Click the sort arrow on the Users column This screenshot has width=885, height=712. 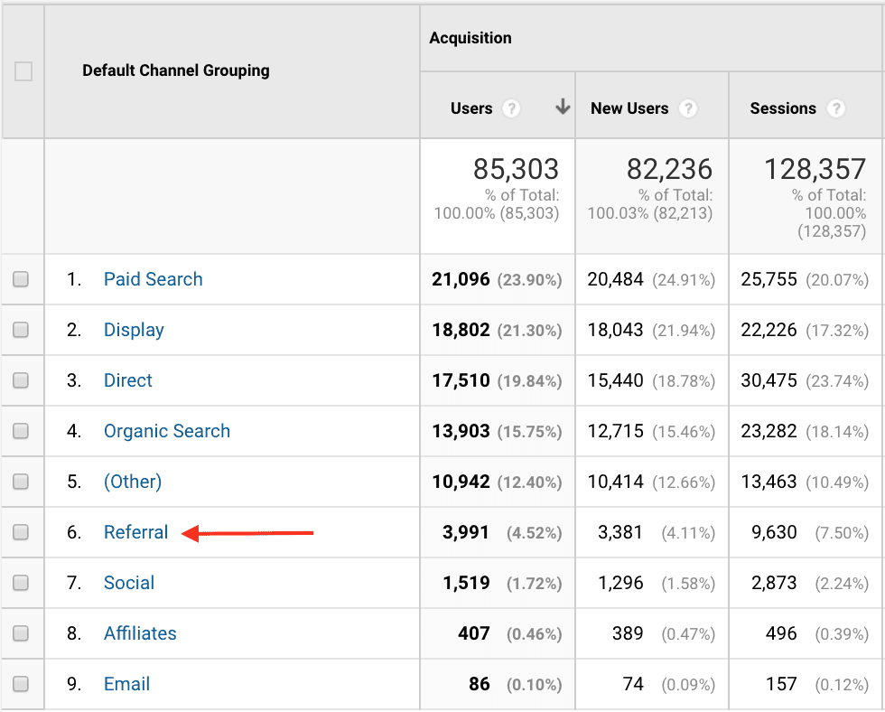(562, 106)
